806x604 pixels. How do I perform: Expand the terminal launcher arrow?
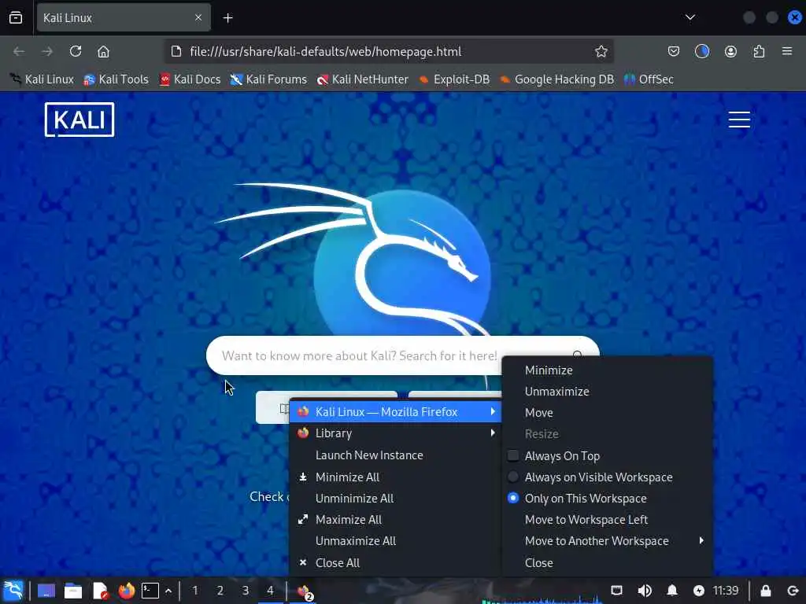(168, 591)
